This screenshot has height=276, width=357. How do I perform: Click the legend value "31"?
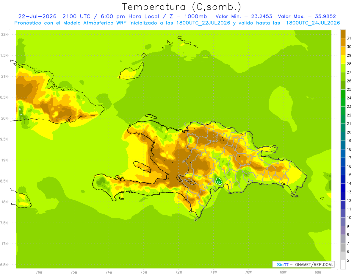[349, 38]
